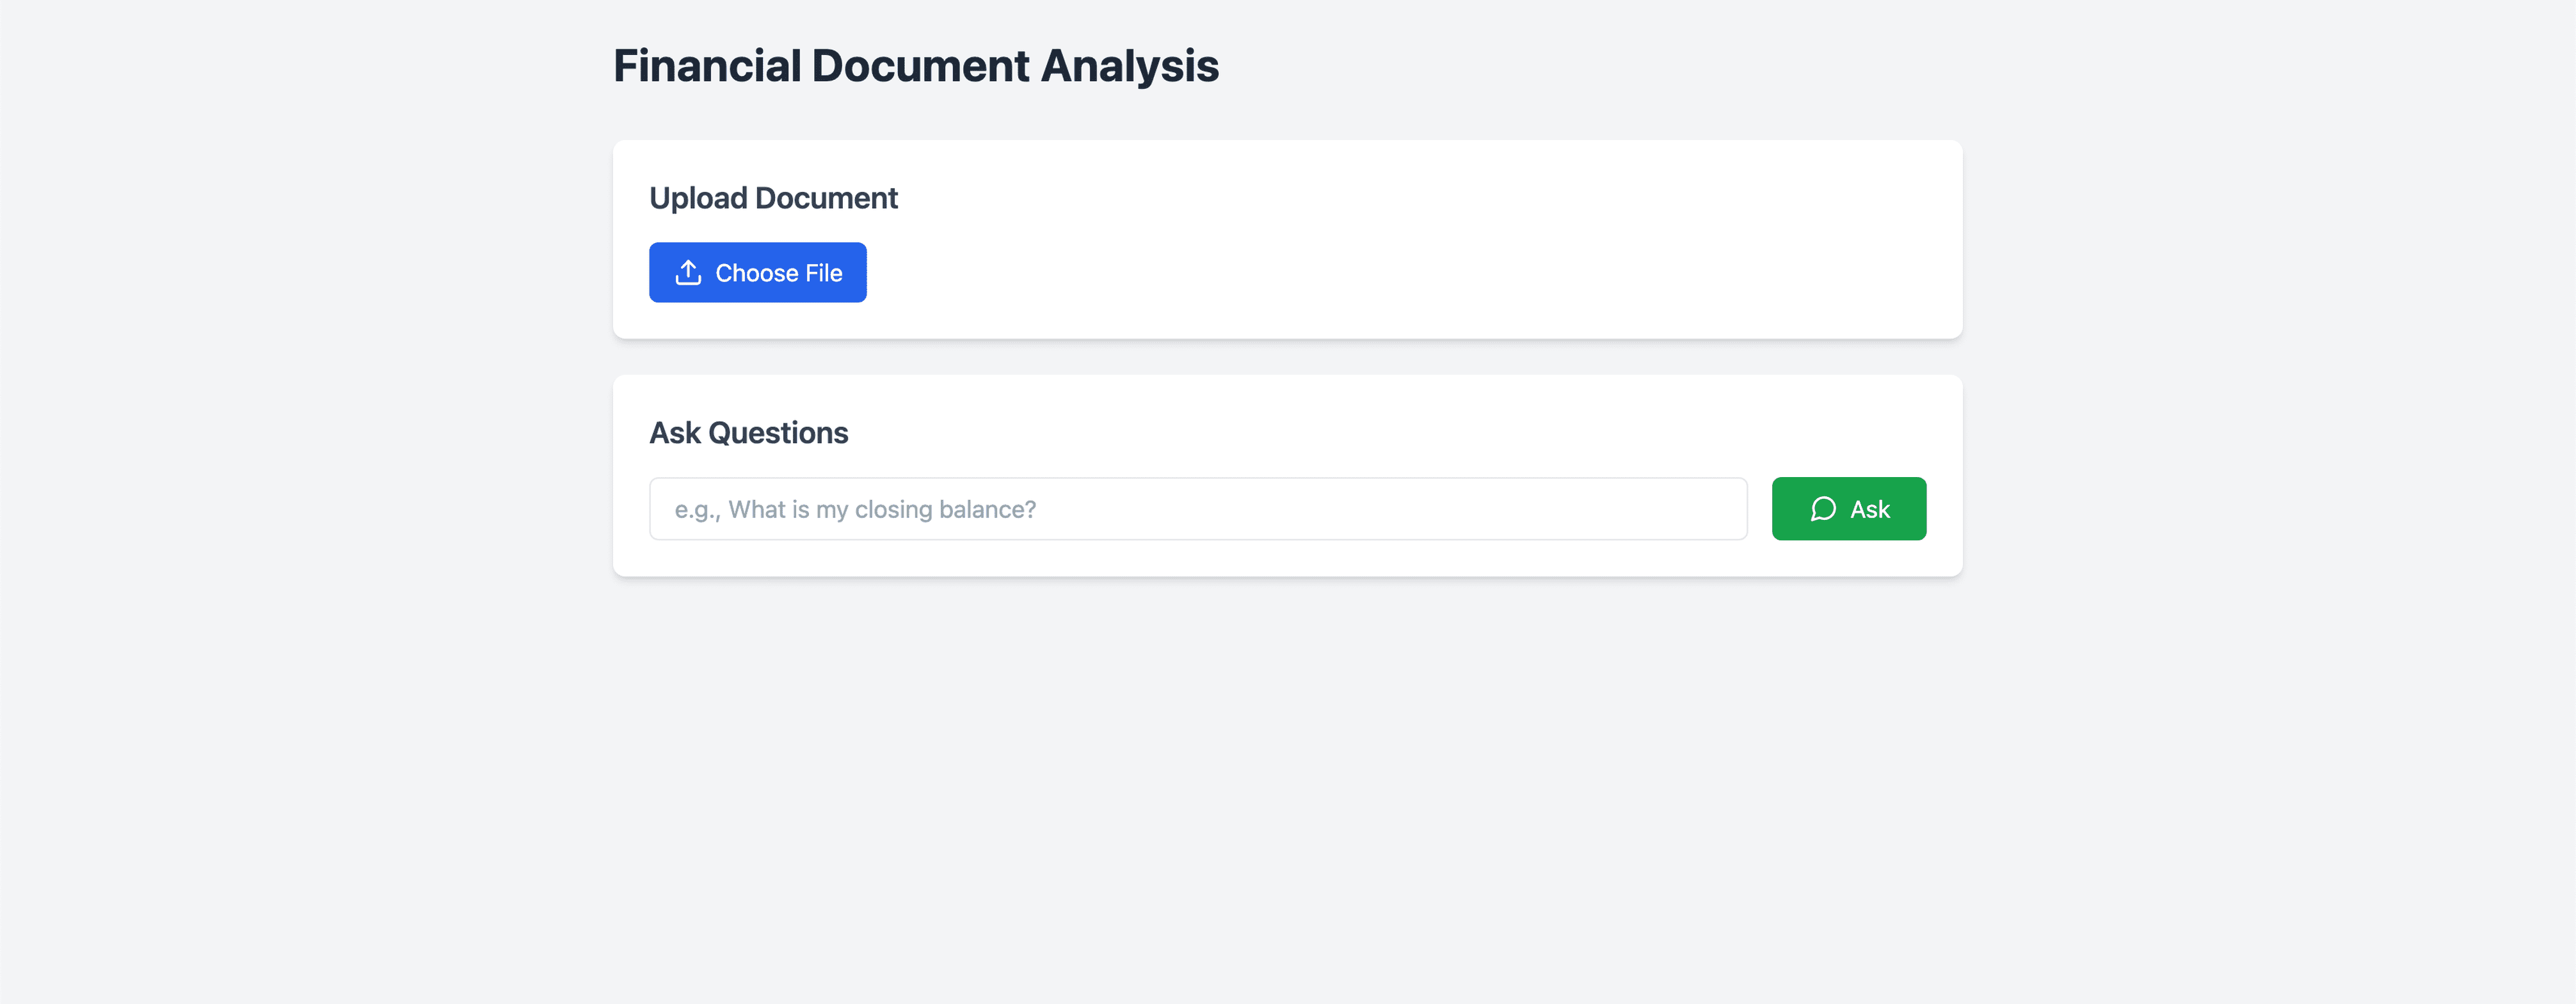
Task: Click the "Choose File" text label
Action: pos(778,272)
